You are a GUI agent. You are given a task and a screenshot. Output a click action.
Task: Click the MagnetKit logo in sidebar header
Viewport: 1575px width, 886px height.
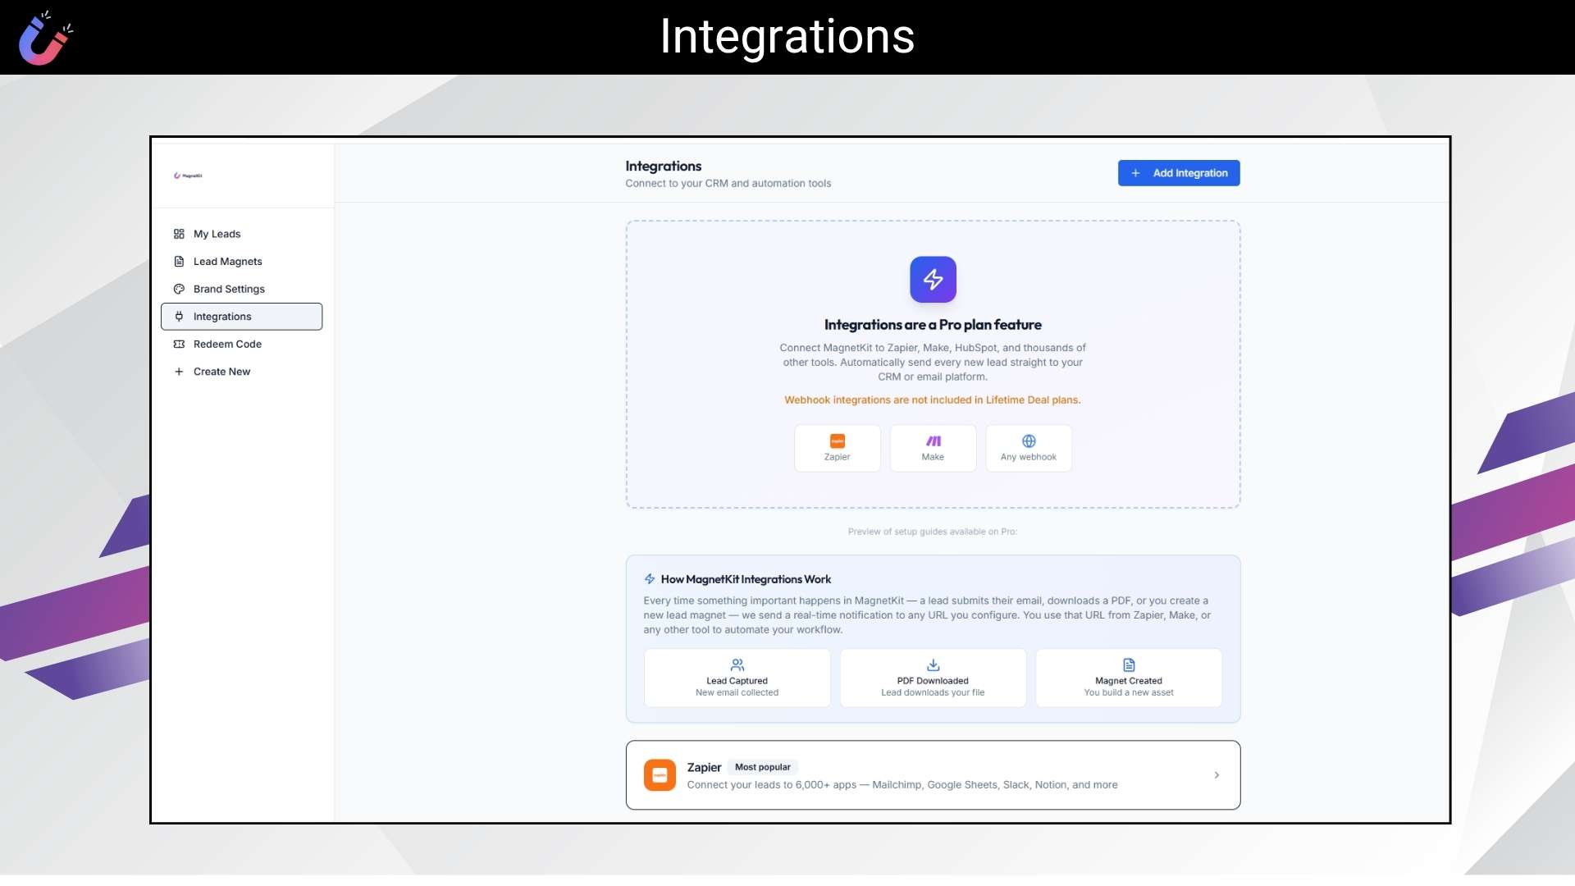point(188,176)
